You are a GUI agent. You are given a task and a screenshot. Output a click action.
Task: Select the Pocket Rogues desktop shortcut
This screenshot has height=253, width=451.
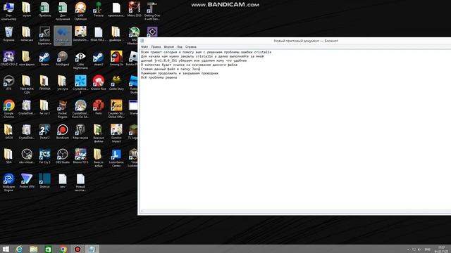63,109
